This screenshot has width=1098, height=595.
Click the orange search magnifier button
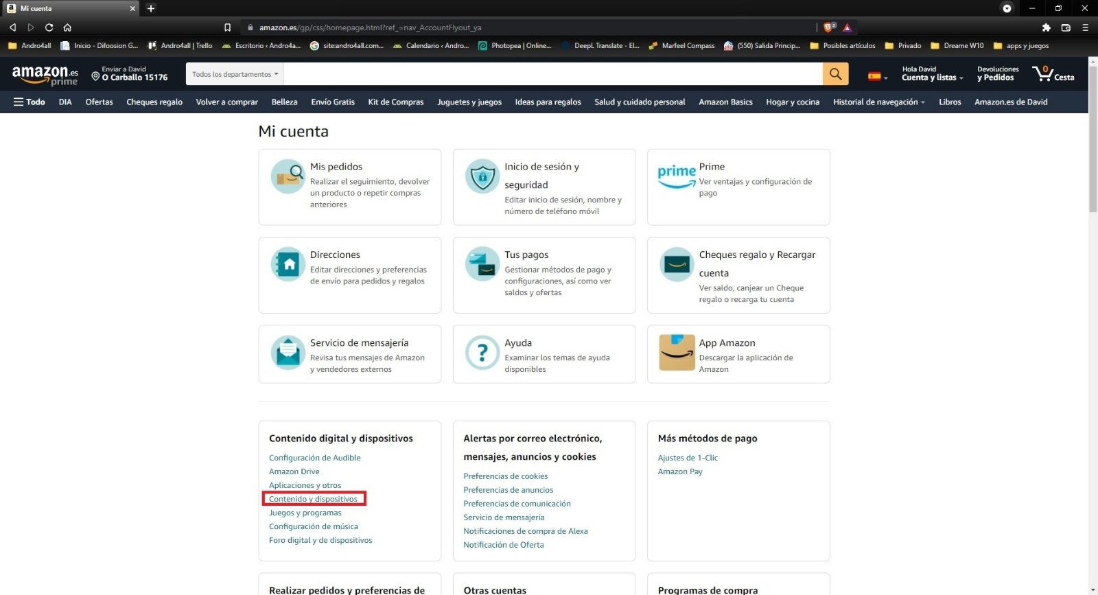point(835,74)
